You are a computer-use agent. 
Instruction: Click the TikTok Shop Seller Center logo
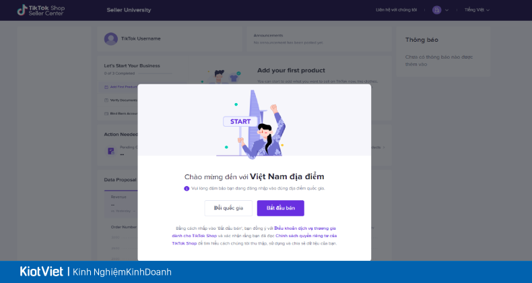(40, 10)
